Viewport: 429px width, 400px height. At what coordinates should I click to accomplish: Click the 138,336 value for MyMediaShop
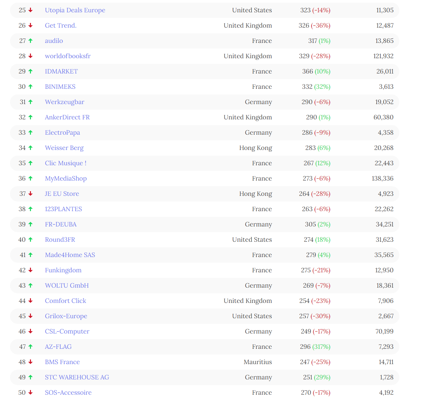[x=383, y=179]
